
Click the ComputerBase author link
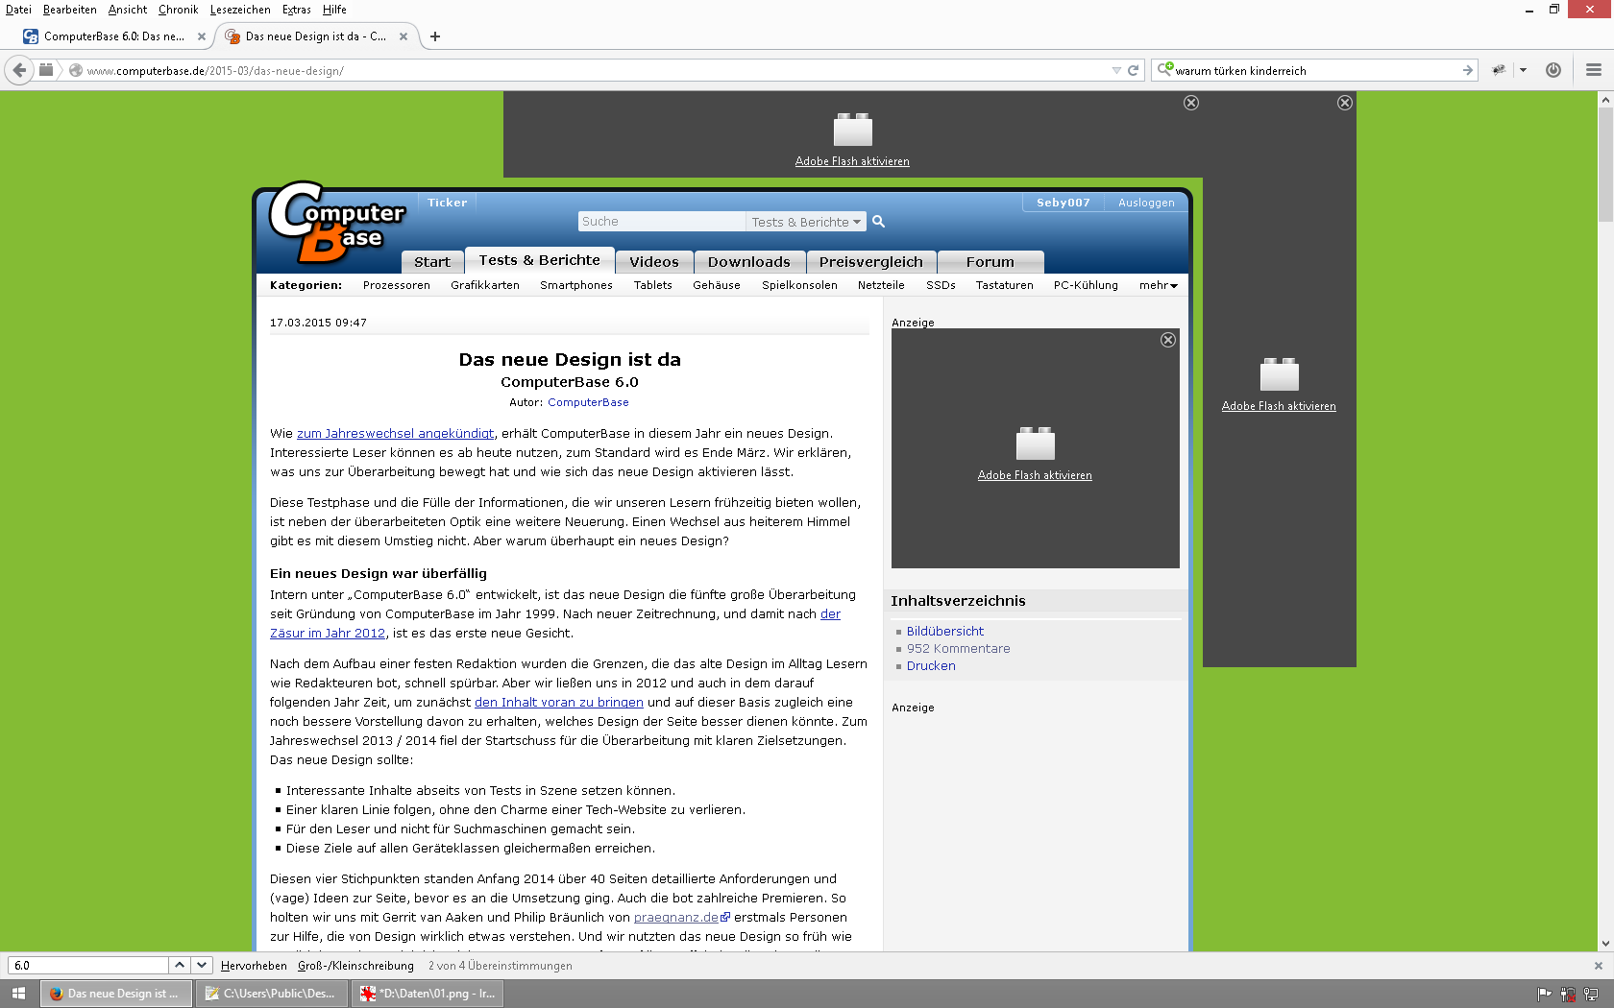pyautogui.click(x=588, y=402)
